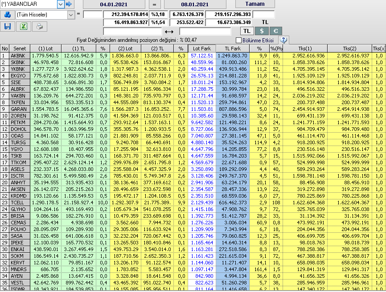
Task: Open the help question mark icon
Action: coord(283,40)
